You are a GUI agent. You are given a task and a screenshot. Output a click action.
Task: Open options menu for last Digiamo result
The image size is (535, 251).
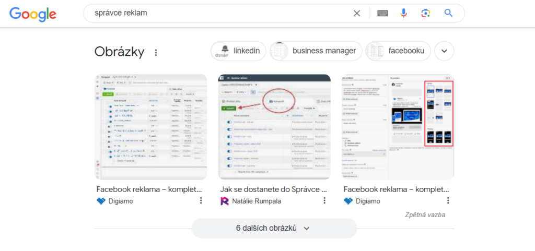tap(448, 200)
